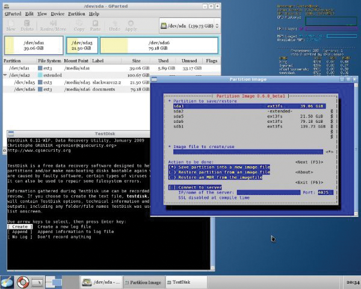The height and width of the screenshot is (289, 361).
Task: Click the Delete partition toolbar icon
Action: (x=28, y=25)
